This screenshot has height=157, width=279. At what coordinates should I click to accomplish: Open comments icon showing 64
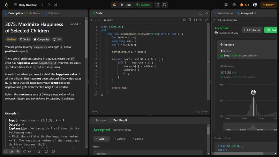tap(27, 151)
